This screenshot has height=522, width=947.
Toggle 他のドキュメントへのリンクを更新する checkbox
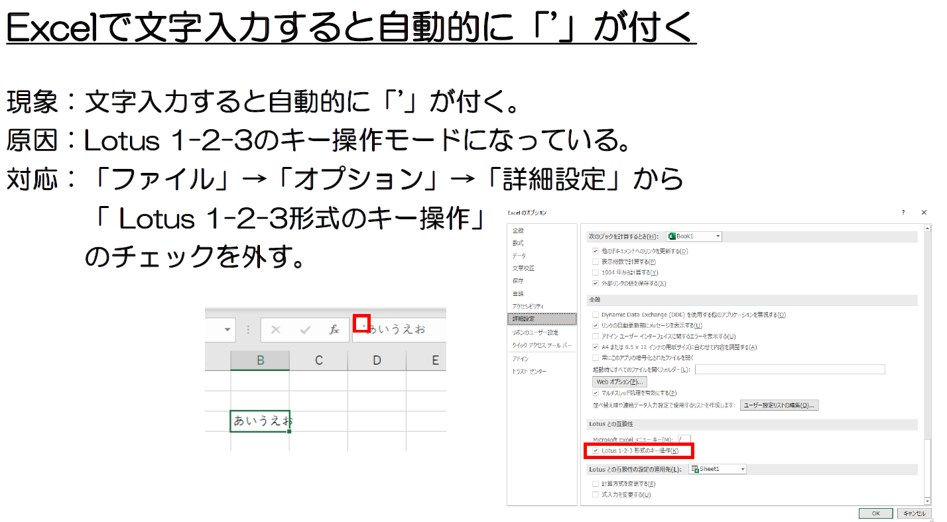[595, 251]
